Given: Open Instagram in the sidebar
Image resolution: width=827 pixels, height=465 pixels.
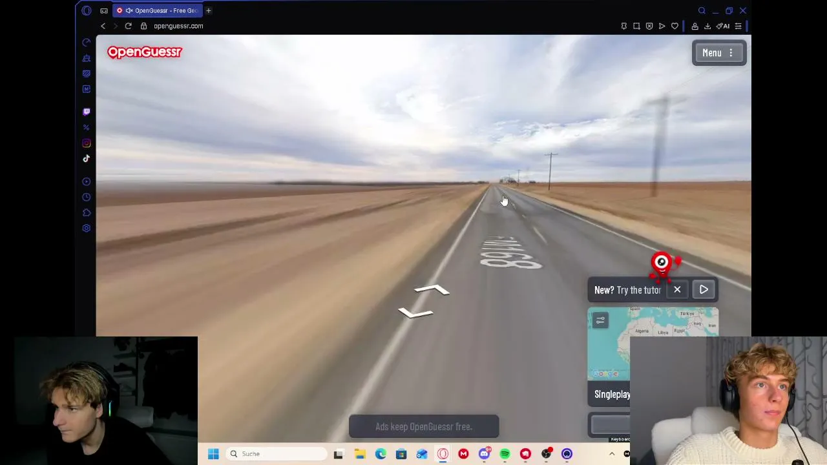Looking at the screenshot, I should [87, 143].
